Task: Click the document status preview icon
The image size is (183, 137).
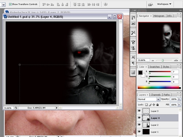Action: click(16, 108)
